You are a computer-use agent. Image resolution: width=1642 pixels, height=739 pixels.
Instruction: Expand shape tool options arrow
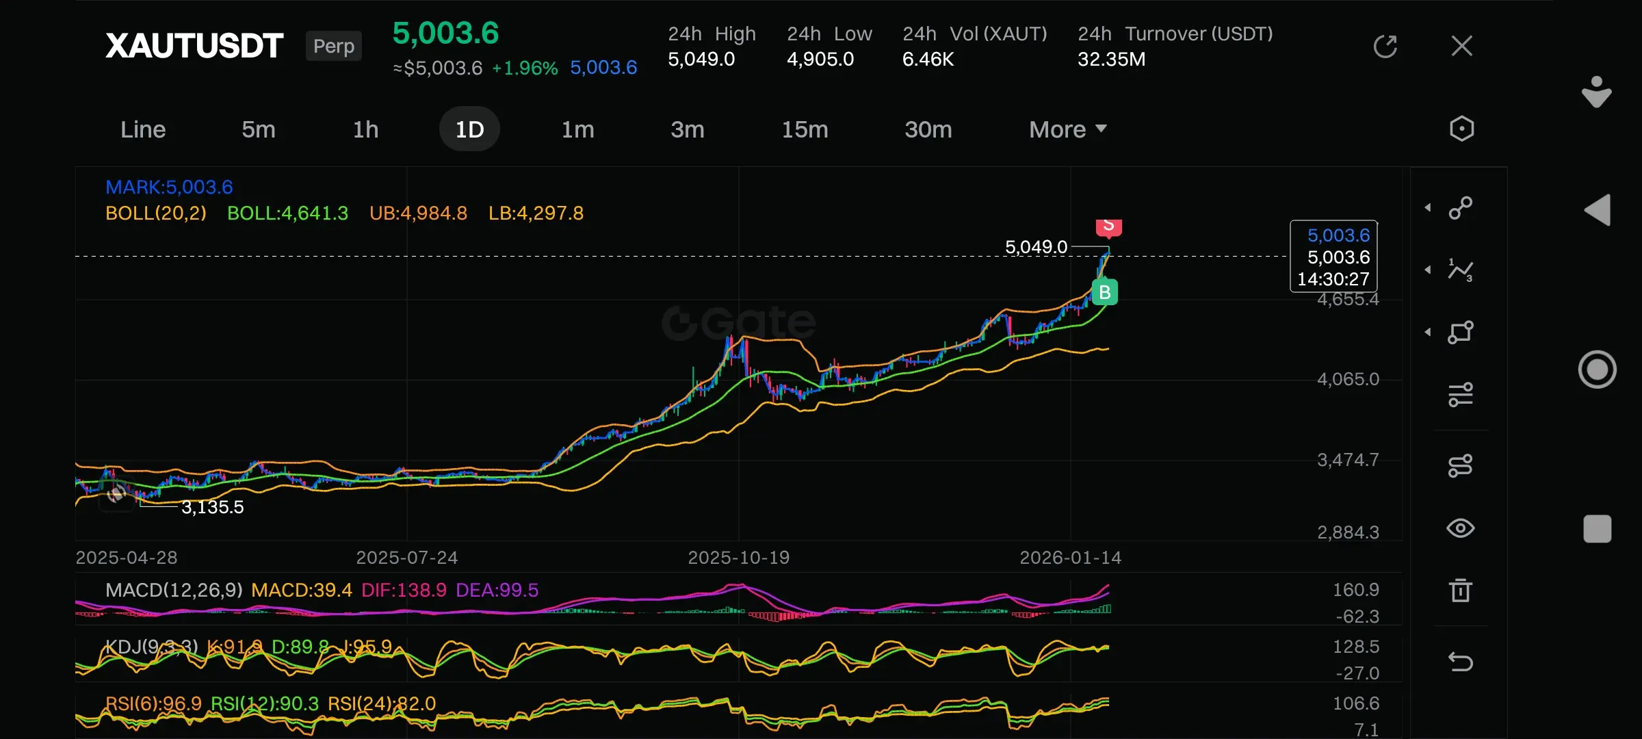pos(1428,332)
